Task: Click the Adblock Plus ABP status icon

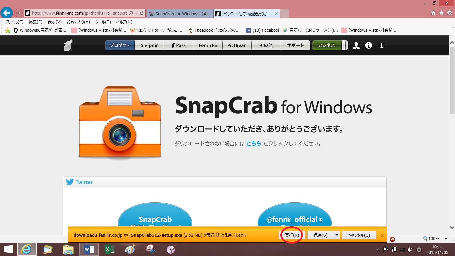Action: pos(392,239)
